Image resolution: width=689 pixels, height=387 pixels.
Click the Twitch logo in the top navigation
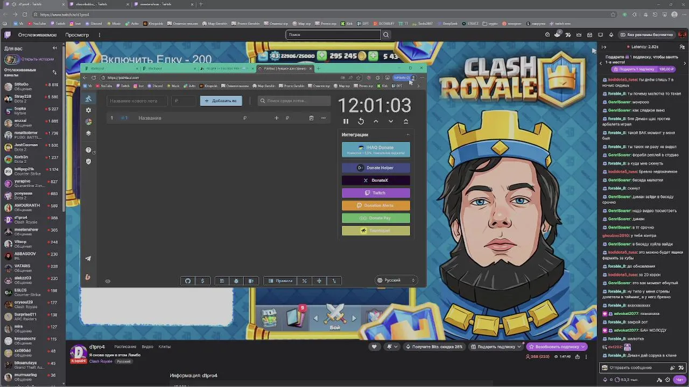click(8, 35)
